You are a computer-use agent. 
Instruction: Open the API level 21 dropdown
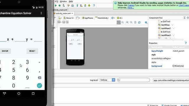[120, 18]
